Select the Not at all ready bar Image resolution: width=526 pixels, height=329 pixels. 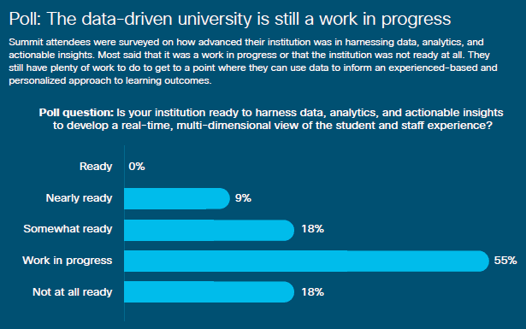pyautogui.click(x=209, y=291)
